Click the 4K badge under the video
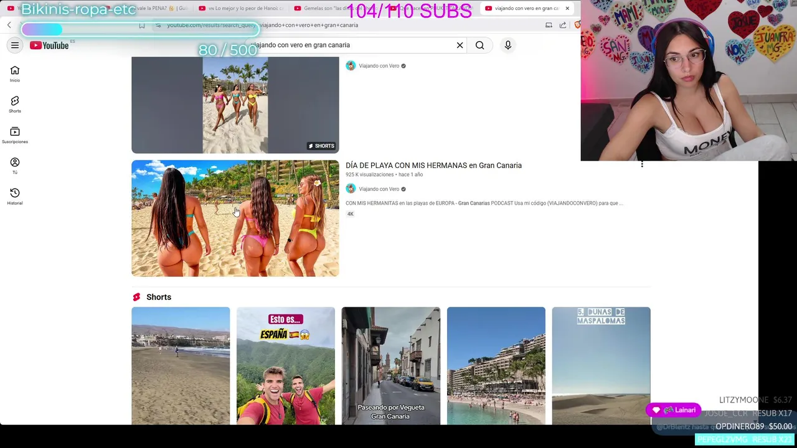The image size is (797, 448). pos(351,214)
